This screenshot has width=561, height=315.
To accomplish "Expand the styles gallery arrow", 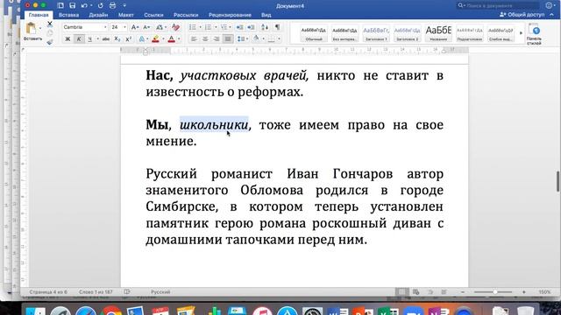I will (521, 33).
